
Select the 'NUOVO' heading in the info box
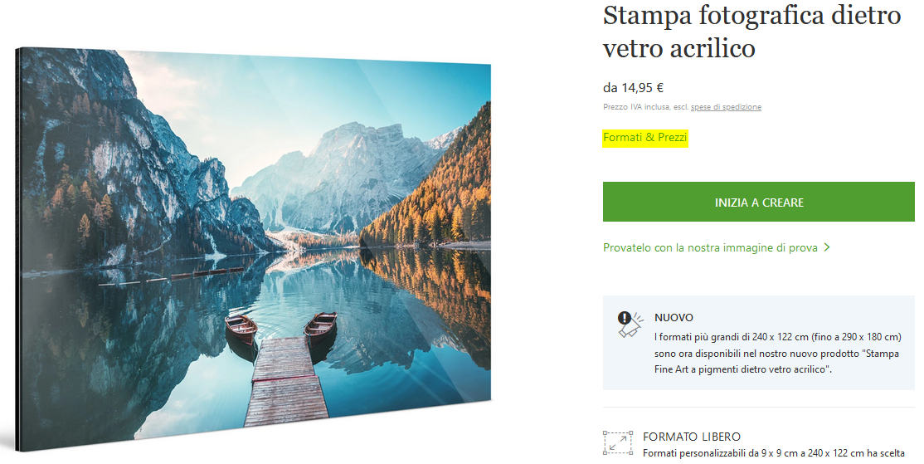674,317
